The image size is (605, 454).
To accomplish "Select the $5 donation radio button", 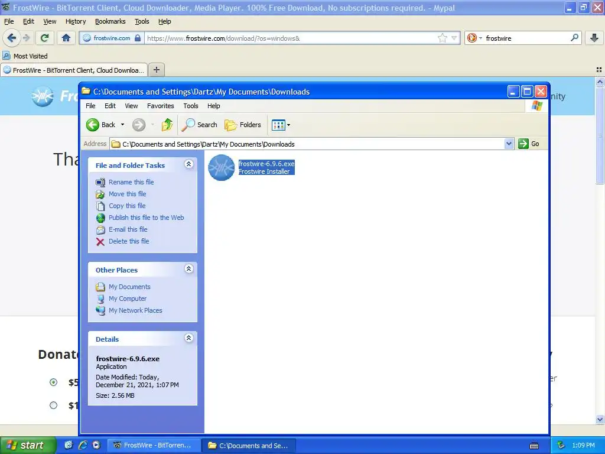I will (x=53, y=382).
